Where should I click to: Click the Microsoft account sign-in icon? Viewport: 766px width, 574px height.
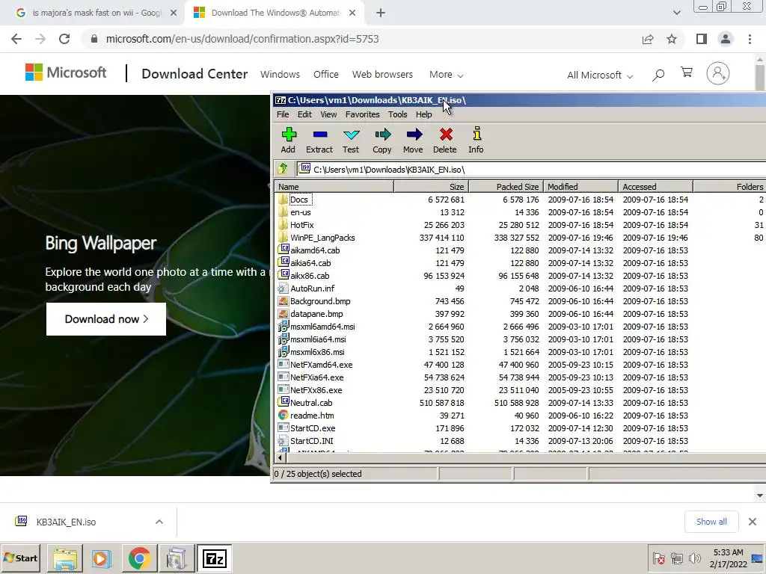pyautogui.click(x=717, y=74)
